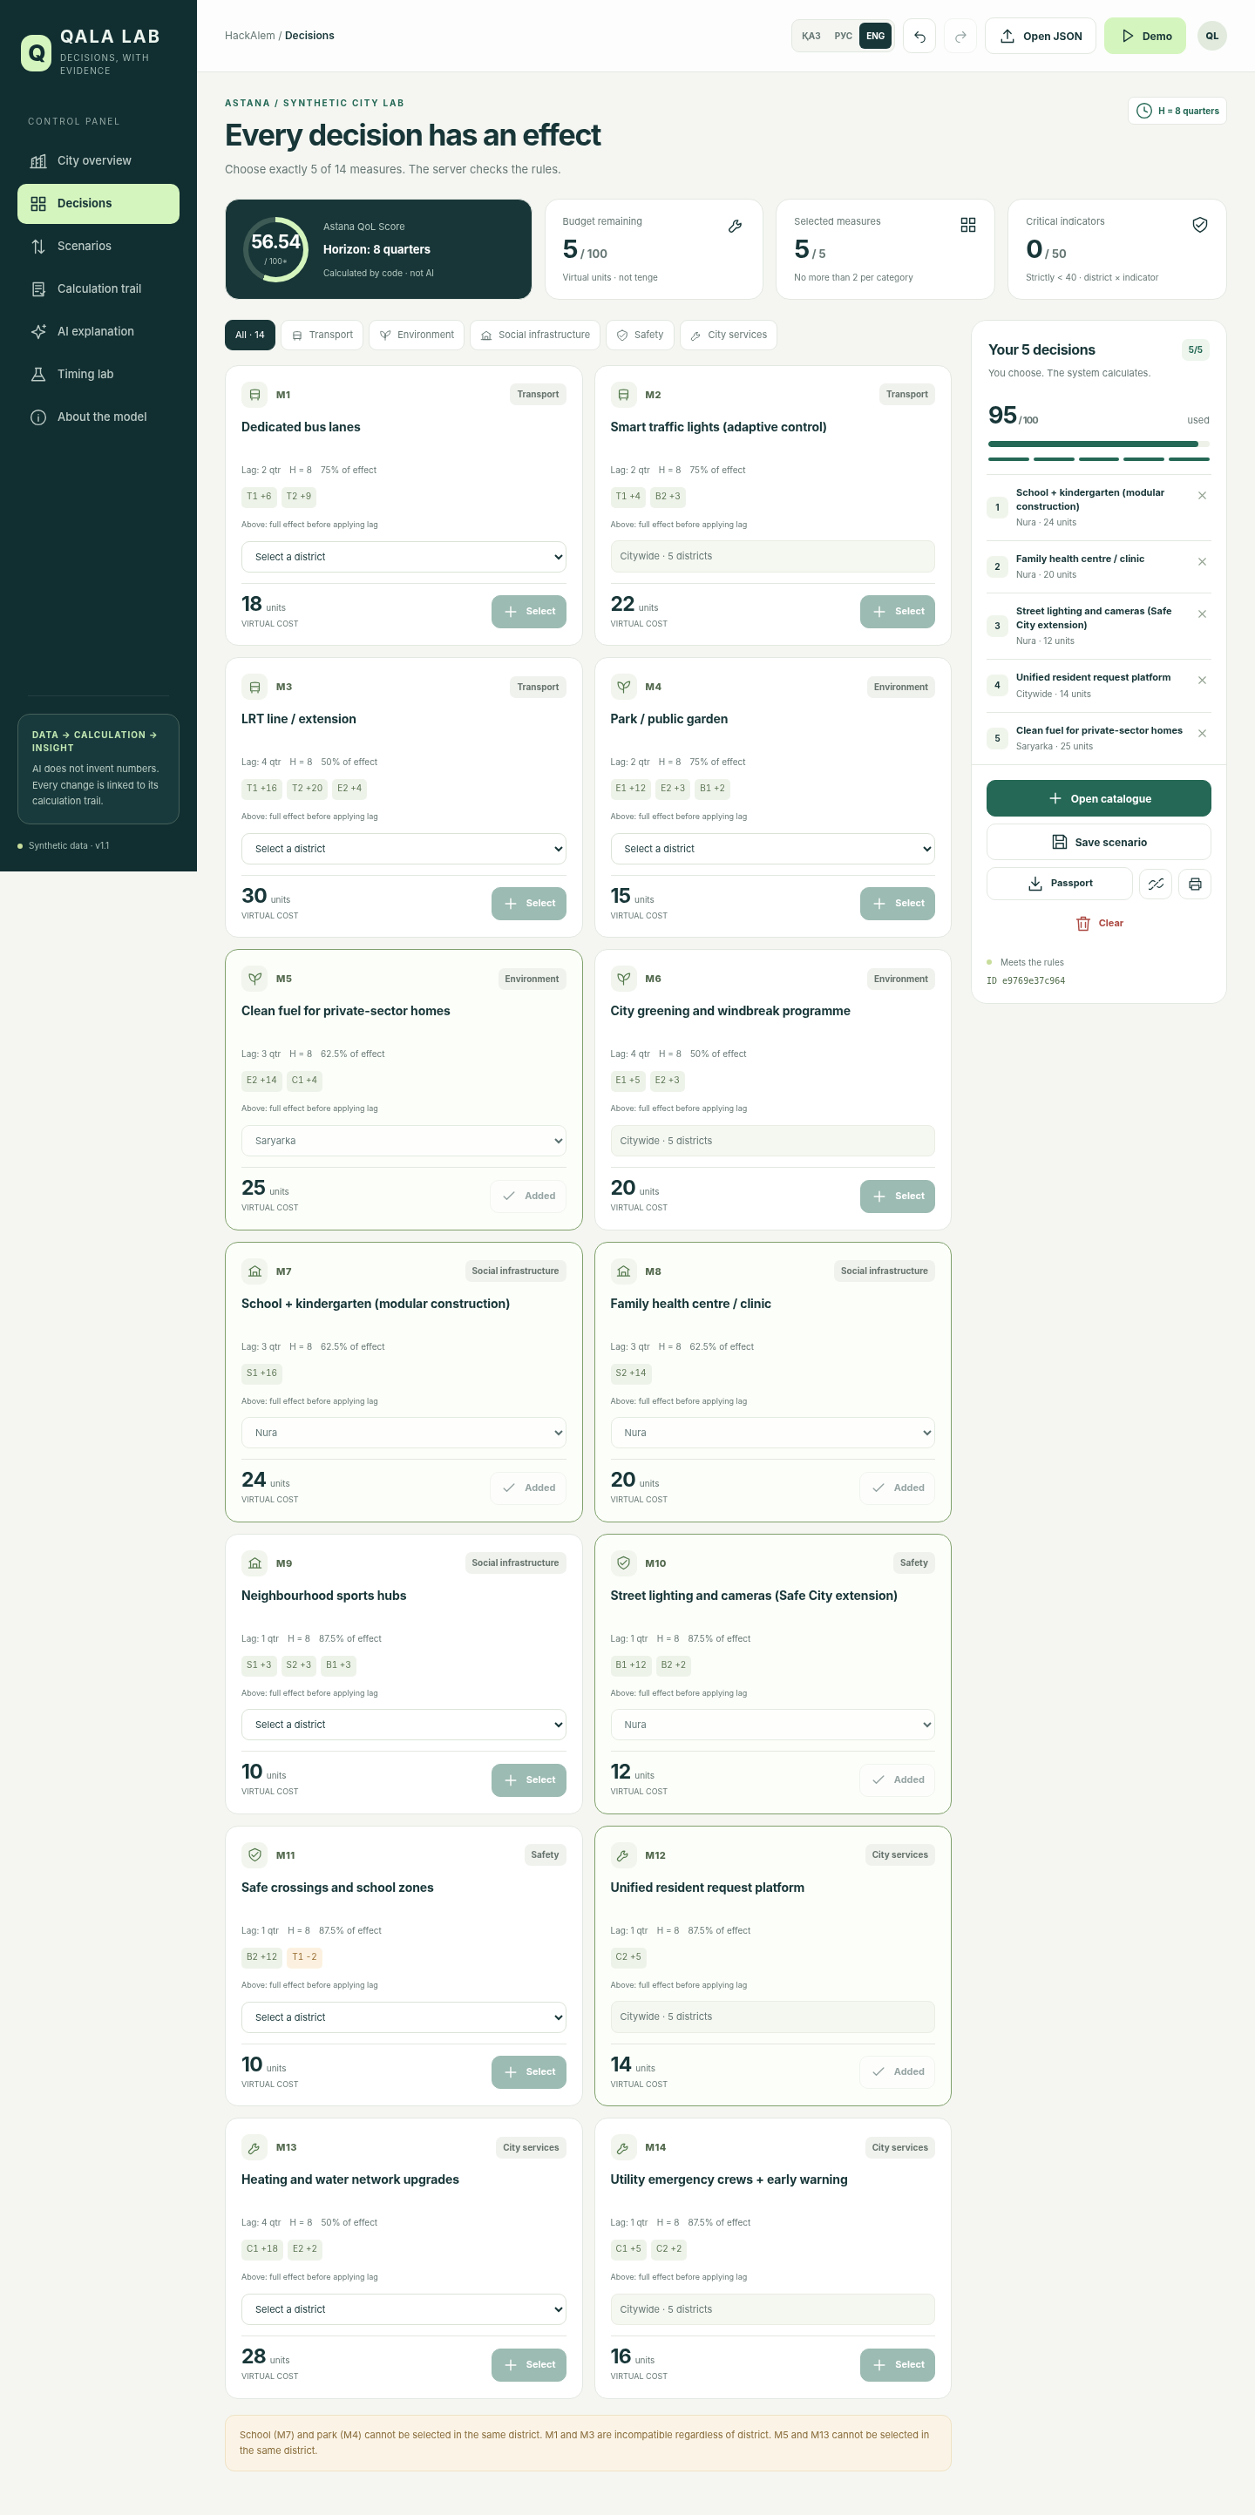
Task: Click Citywide · 5 districts field on M2 card
Action: pyautogui.click(x=772, y=557)
